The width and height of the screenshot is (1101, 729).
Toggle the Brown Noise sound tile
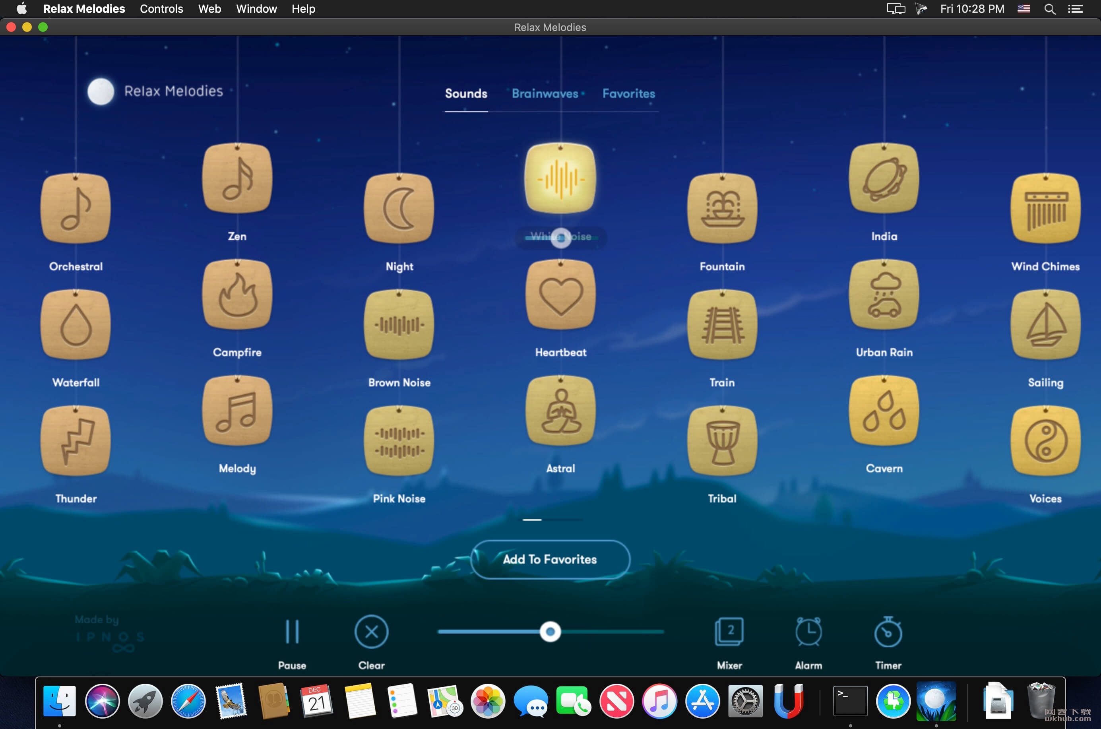(x=399, y=324)
